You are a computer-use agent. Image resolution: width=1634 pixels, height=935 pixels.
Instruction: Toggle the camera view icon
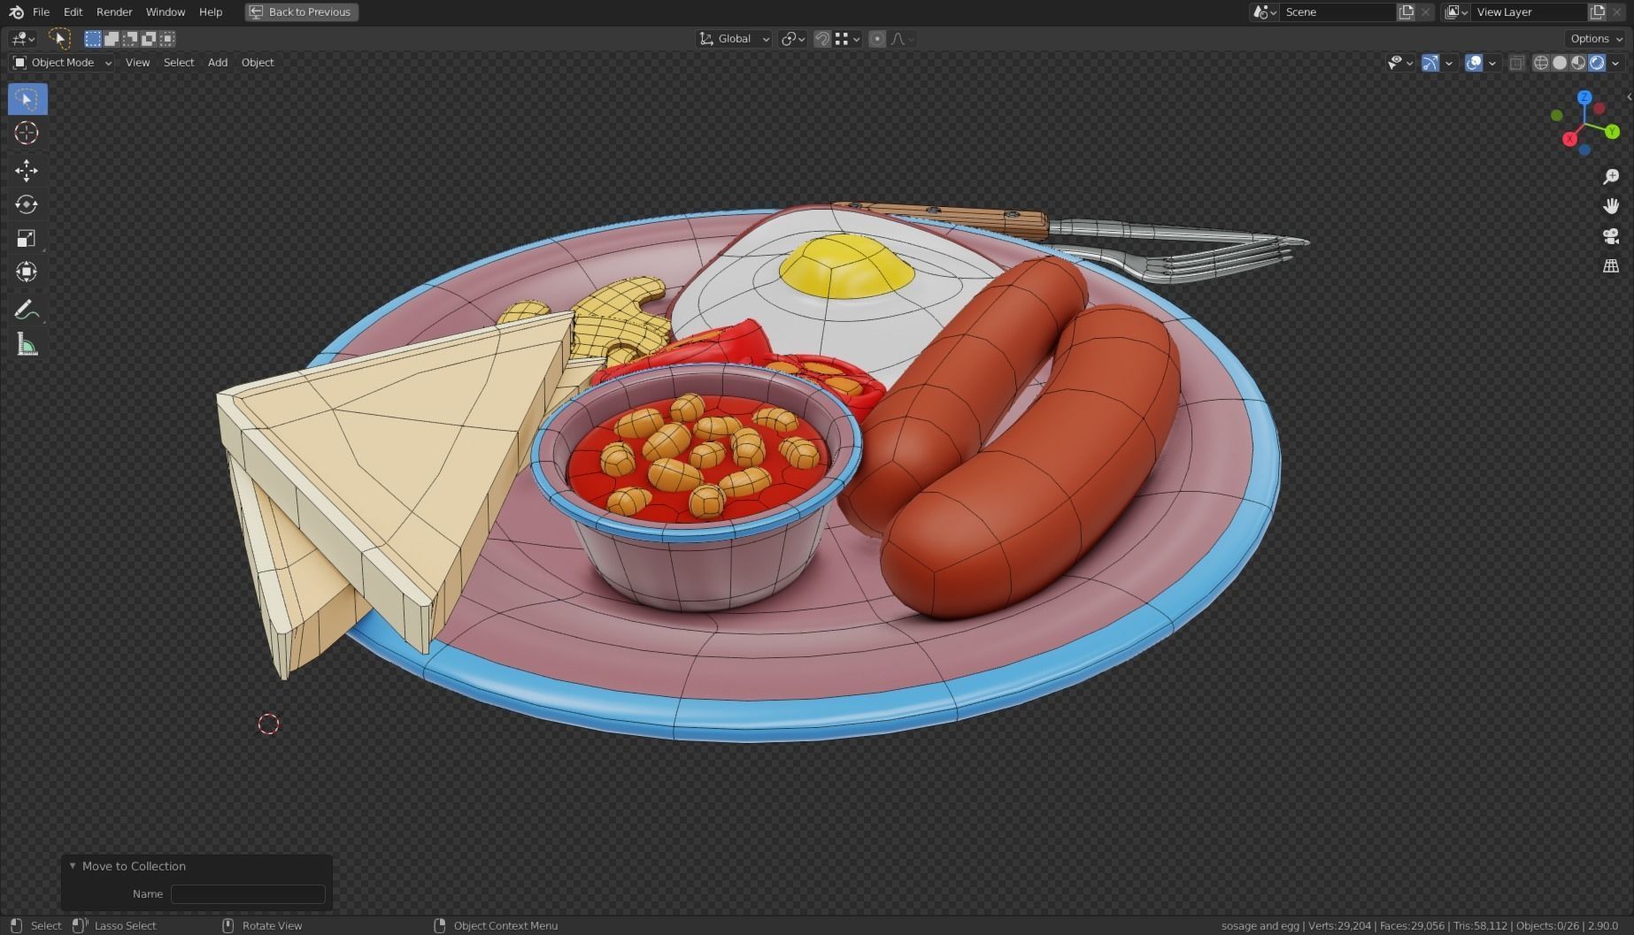1611,236
